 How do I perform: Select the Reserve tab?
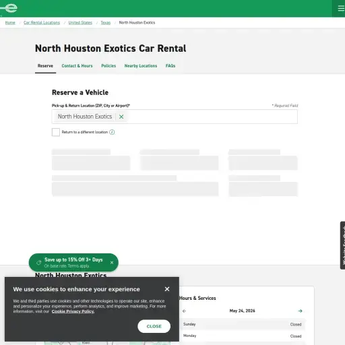point(45,66)
